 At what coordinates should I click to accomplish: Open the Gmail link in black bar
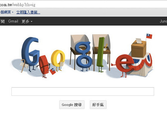coord(13,21)
